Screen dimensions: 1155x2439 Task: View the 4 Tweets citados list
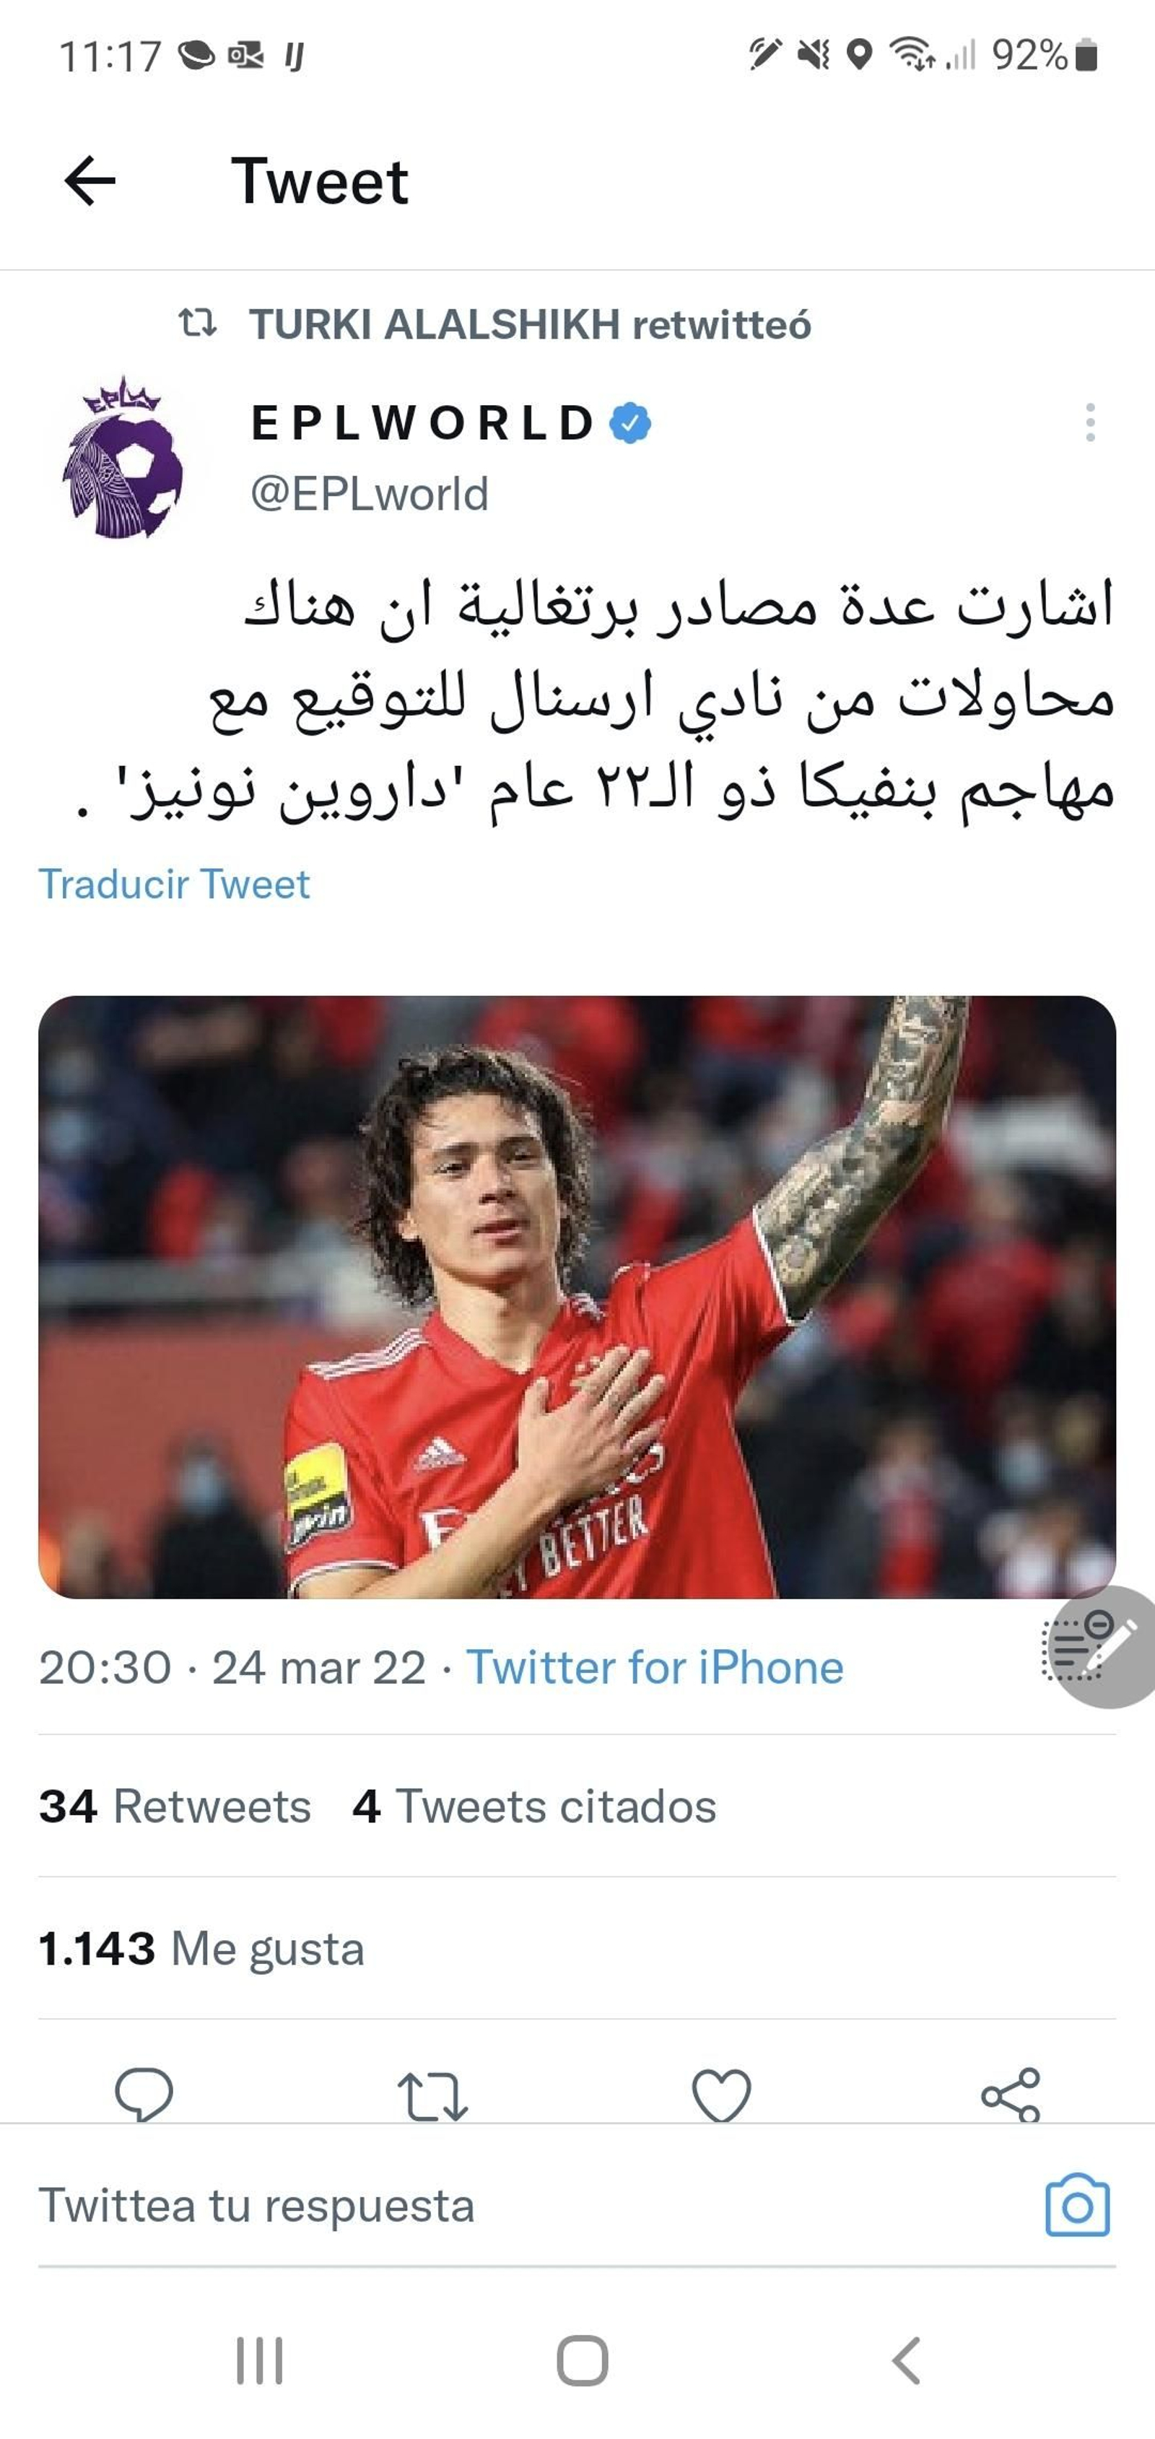[534, 1807]
